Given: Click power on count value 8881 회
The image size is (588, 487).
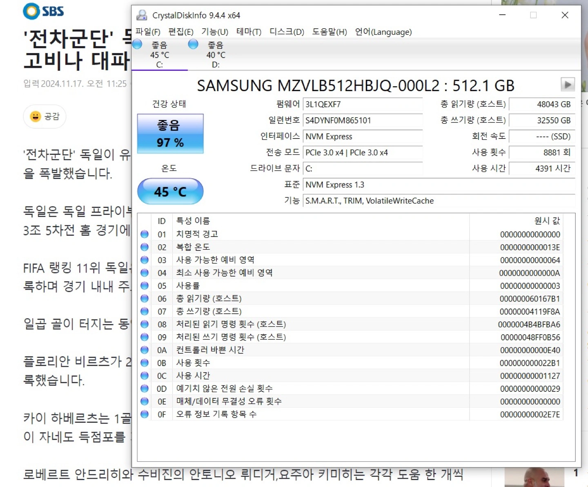Looking at the screenshot, I should [x=542, y=152].
